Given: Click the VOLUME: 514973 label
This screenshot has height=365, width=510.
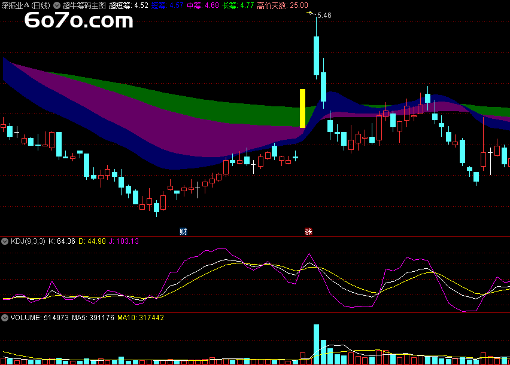Looking at the screenshot, I should coord(40,318).
